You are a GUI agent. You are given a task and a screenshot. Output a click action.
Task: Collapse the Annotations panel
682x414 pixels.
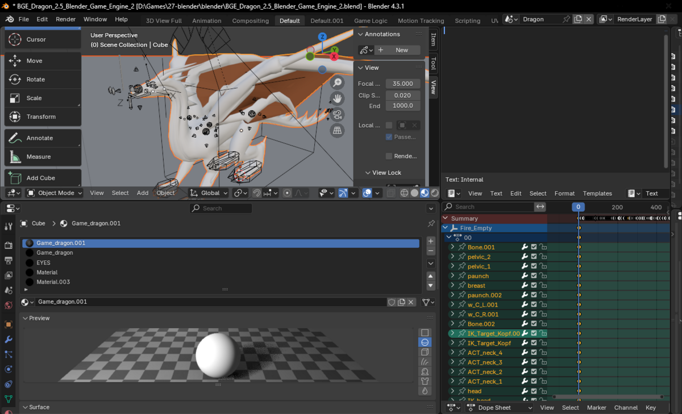coord(360,34)
